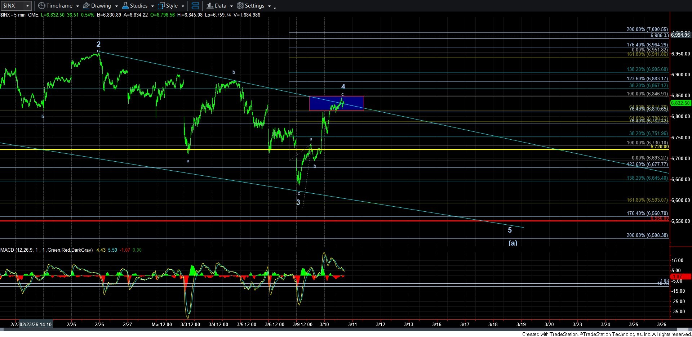
Task: Click the Timeframe clock icon
Action: point(42,6)
